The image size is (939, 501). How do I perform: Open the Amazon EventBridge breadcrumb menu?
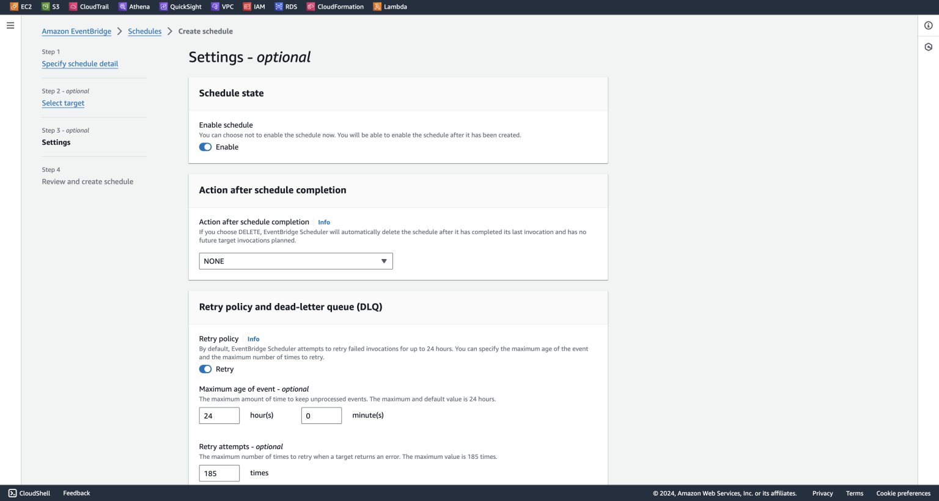click(76, 31)
